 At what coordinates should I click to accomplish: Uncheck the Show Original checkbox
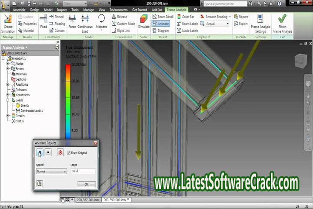pos(69,153)
